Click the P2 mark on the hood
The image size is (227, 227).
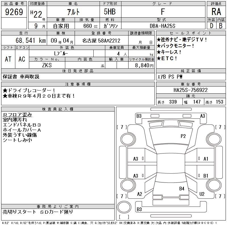tap(183, 136)
